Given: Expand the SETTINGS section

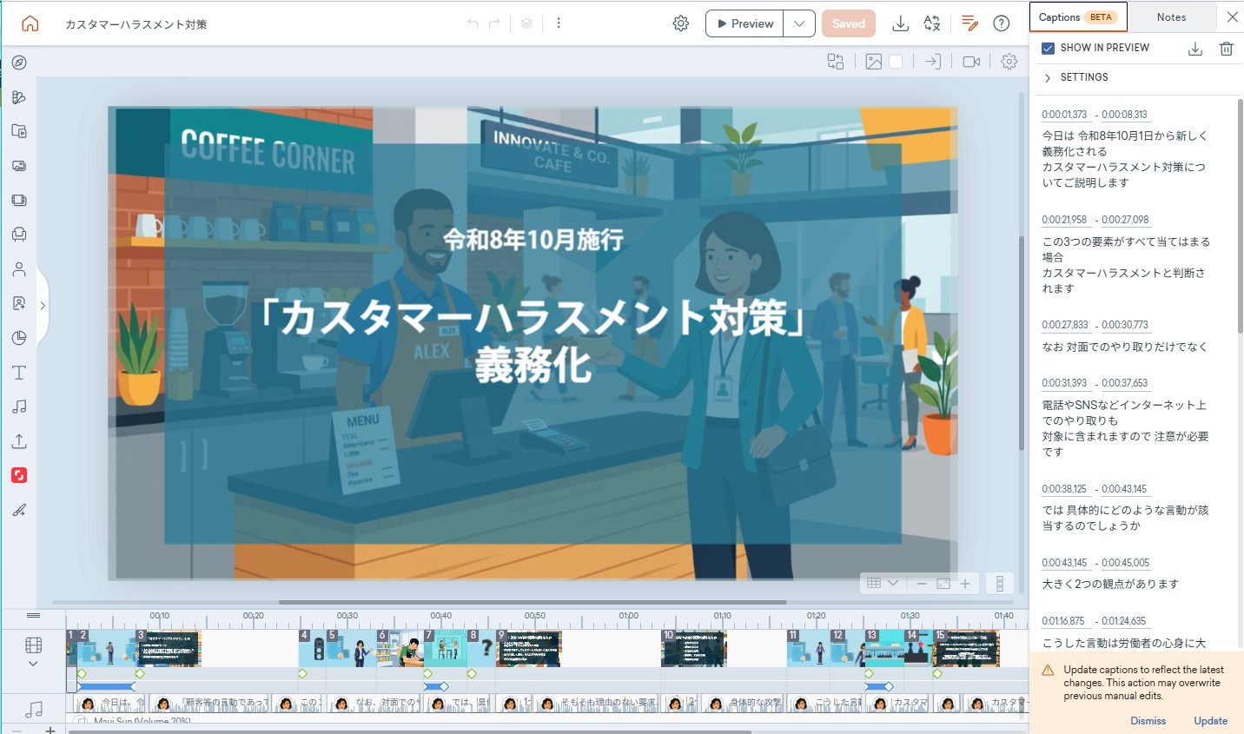Looking at the screenshot, I should pos(1076,77).
